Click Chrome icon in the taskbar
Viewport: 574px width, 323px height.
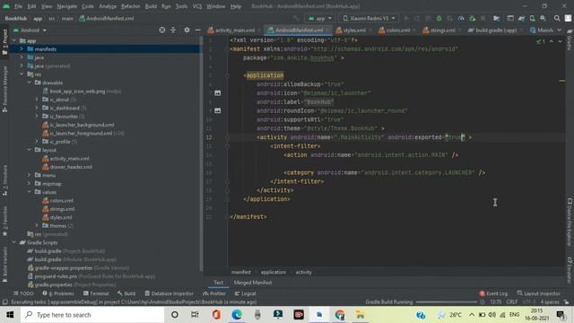[340, 315]
